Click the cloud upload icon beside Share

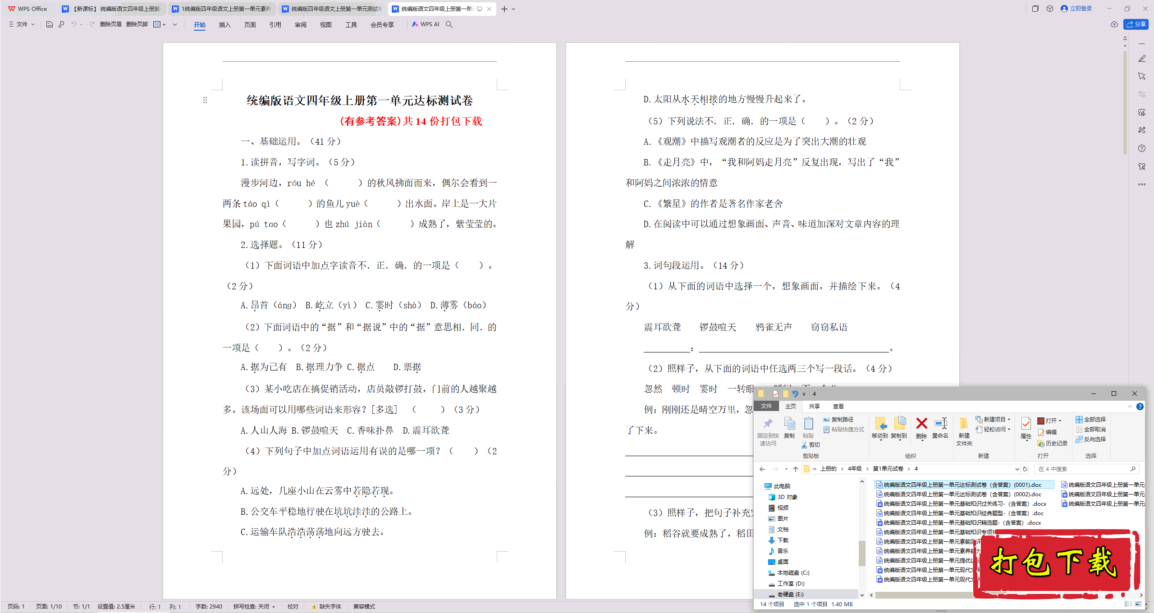pyautogui.click(x=1114, y=24)
